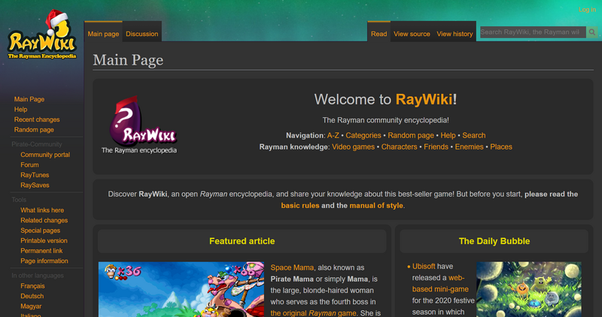Go to Main Page in sidebar
Image resolution: width=602 pixels, height=317 pixels.
coord(29,99)
